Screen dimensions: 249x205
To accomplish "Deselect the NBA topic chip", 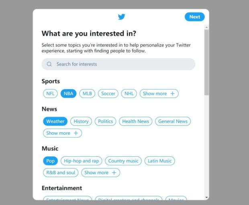I will pos(68,93).
